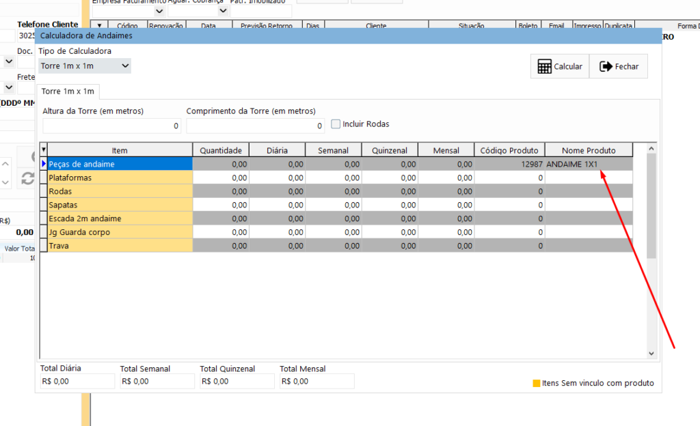The image size is (700, 426).
Task: Open the background grid's corner dropdown triangle
Action: pos(100,26)
